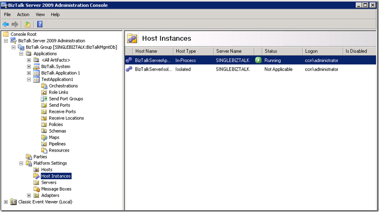The height and width of the screenshot is (212, 379).
Task: Select Send Ports in the tree
Action: [x=59, y=105]
